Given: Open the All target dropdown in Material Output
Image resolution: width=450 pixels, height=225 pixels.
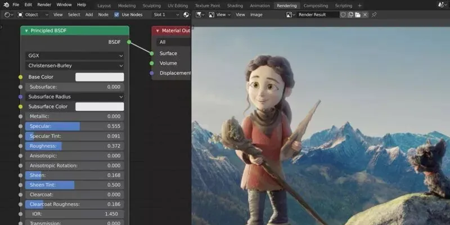Looking at the screenshot, I should (x=174, y=42).
